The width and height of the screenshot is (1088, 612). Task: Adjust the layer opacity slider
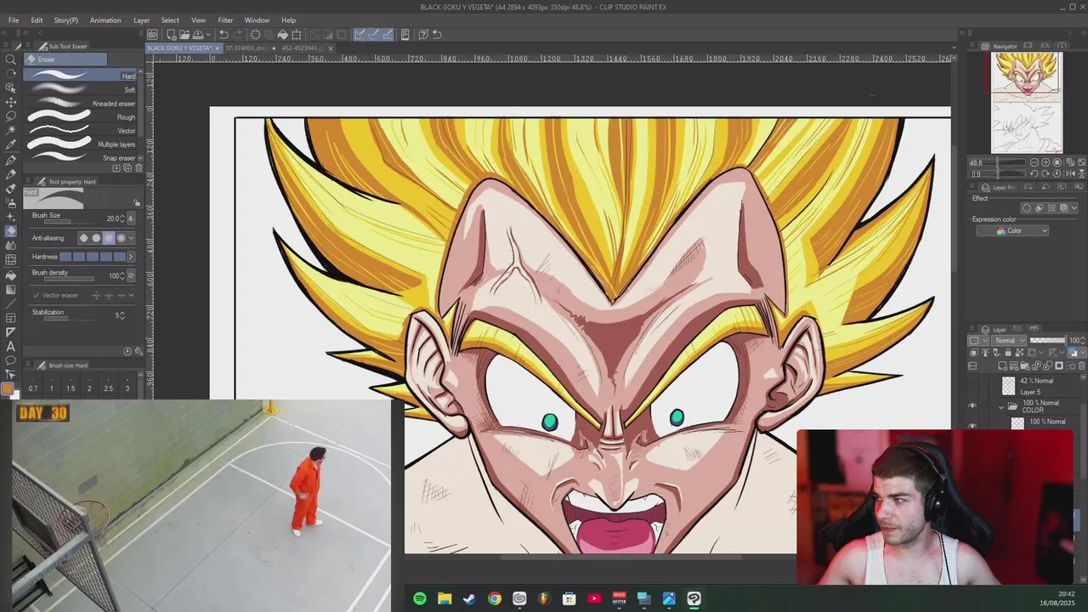(x=1047, y=341)
